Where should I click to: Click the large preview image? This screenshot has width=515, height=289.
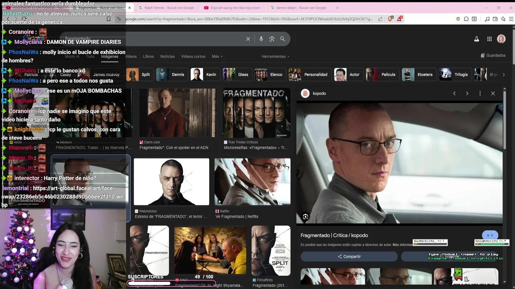tap(399, 163)
